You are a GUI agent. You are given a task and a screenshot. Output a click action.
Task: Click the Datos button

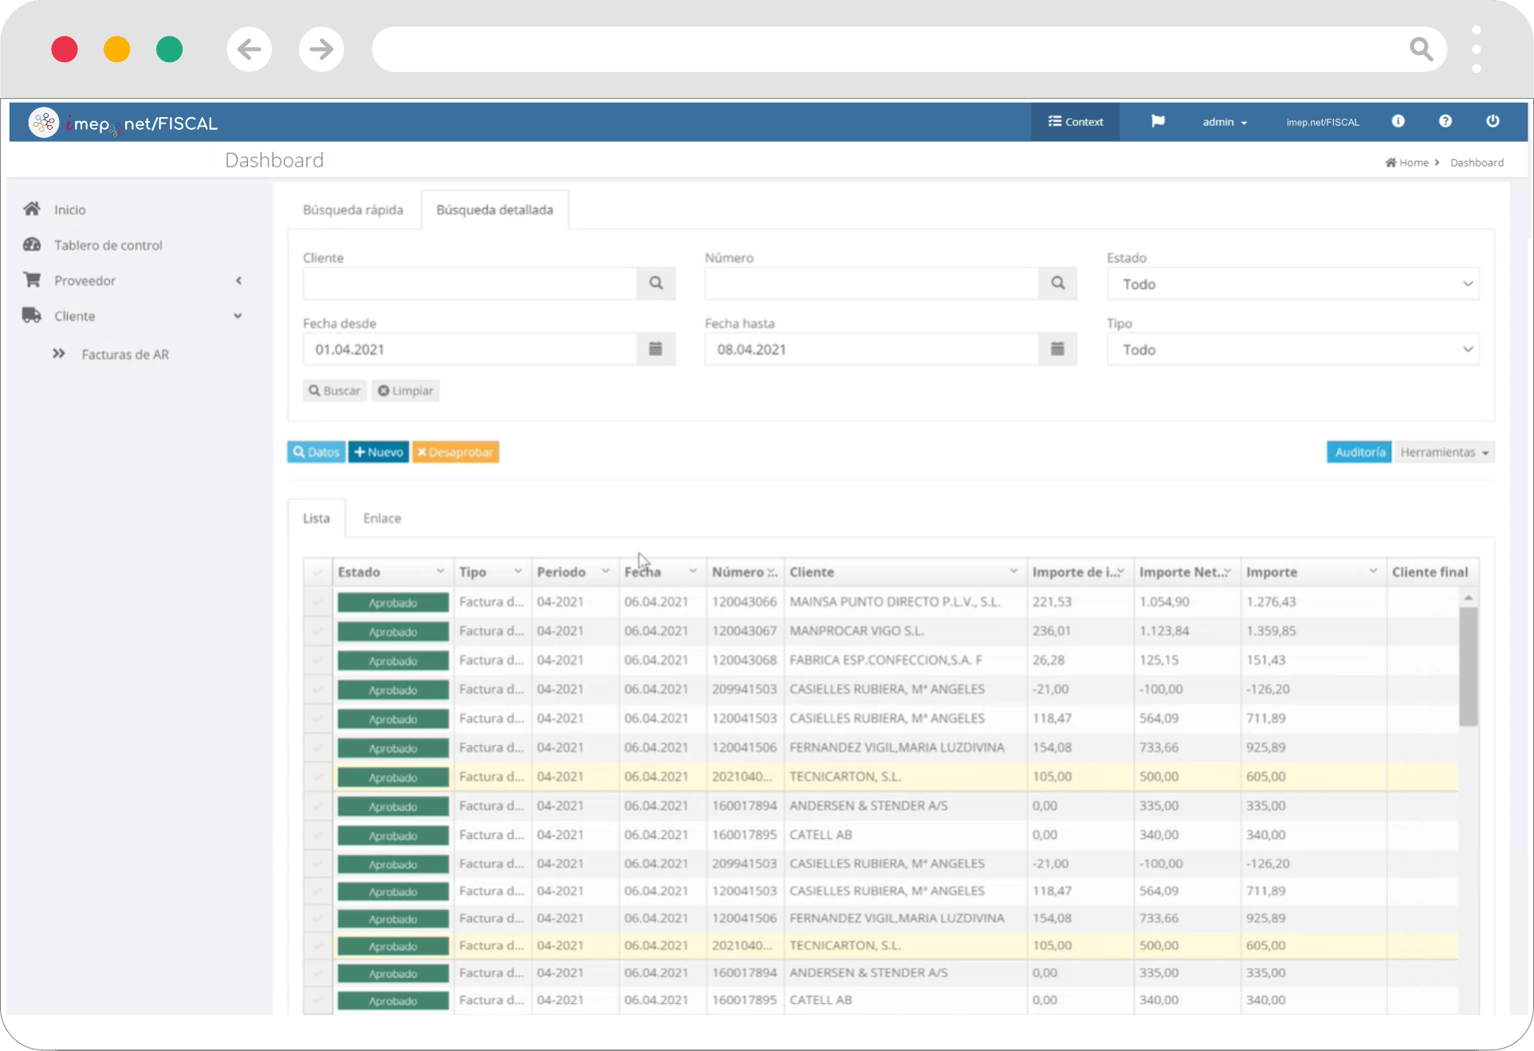(317, 452)
